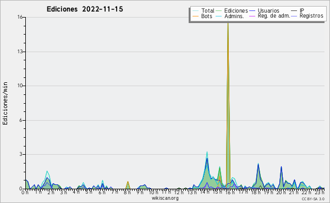Select the 'IP' legend label
The image size is (330, 203).
(302, 10)
